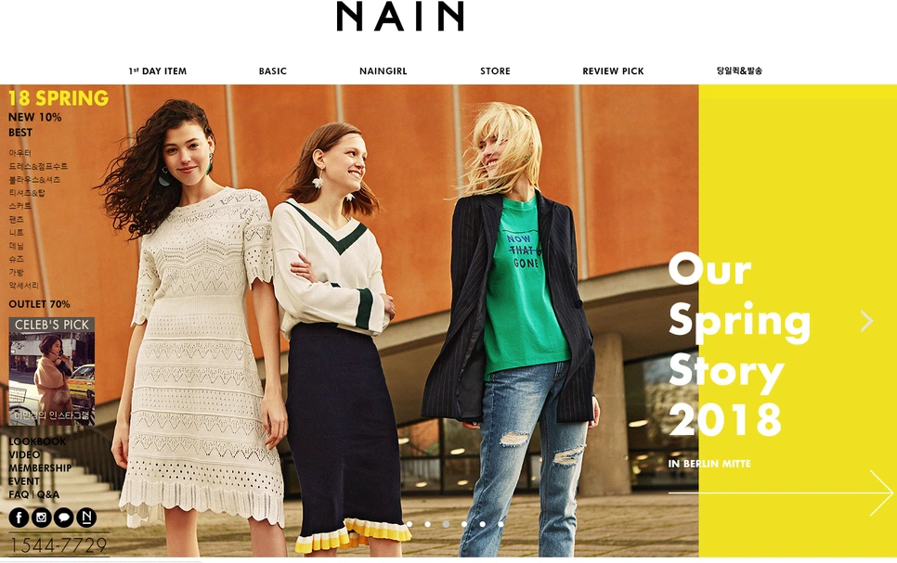Open the CELEB'S PICK thumbnail image
The image size is (897, 563).
(52, 372)
